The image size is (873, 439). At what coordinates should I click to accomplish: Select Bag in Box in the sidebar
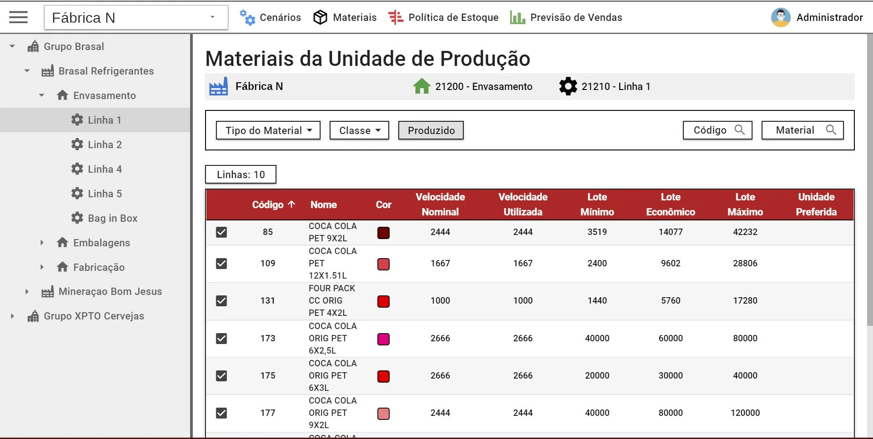[112, 218]
